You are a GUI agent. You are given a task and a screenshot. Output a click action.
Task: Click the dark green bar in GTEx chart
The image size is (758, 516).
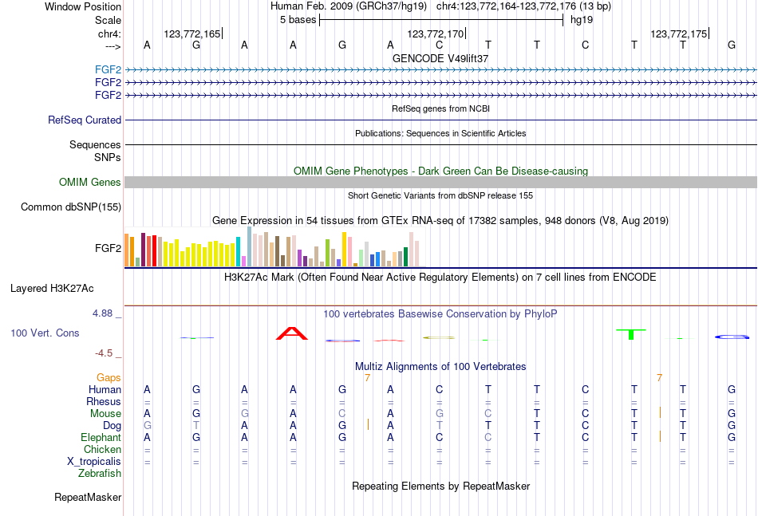coord(405,257)
